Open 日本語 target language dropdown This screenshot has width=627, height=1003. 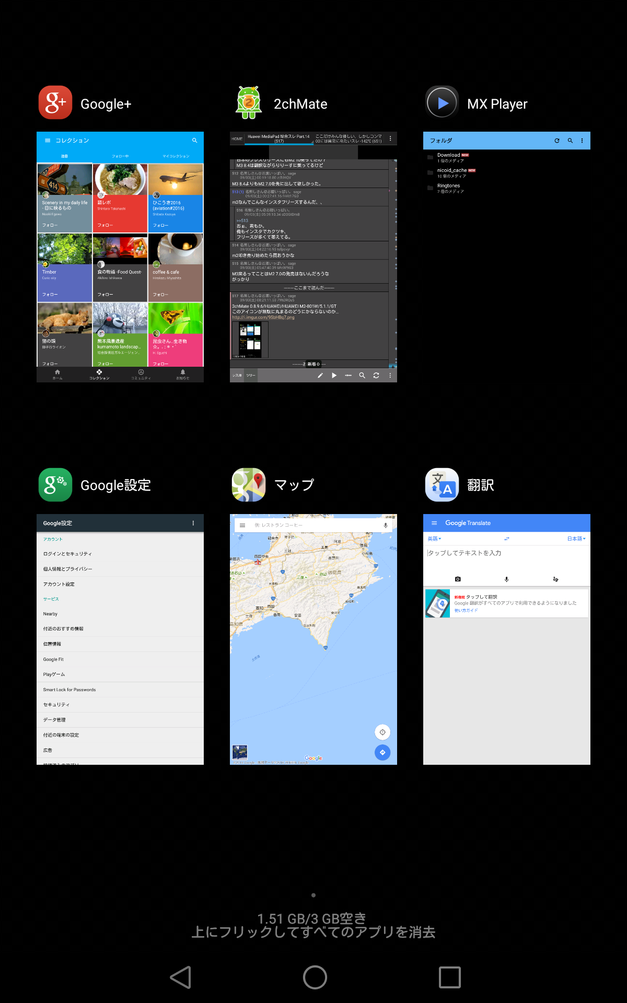tap(577, 539)
